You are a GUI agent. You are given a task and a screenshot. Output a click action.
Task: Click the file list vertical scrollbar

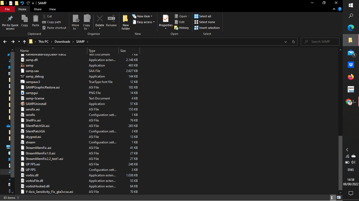(x=340, y=162)
